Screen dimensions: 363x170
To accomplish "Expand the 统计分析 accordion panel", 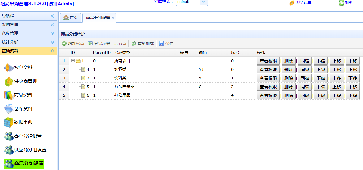I will [28, 42].
